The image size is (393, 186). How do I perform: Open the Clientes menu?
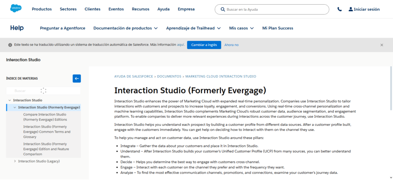pyautogui.click(x=92, y=9)
